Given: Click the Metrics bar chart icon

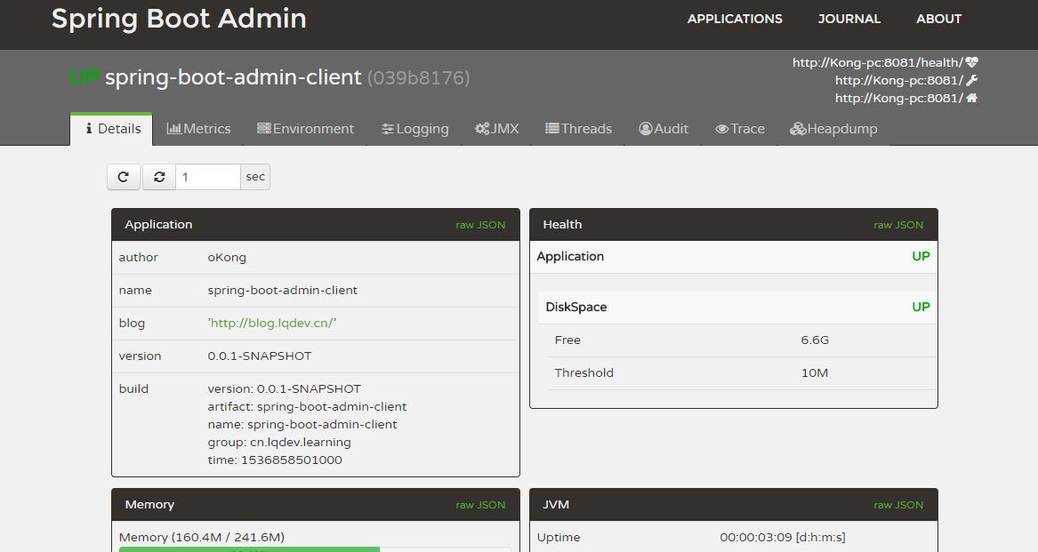Looking at the screenshot, I should pos(174,128).
